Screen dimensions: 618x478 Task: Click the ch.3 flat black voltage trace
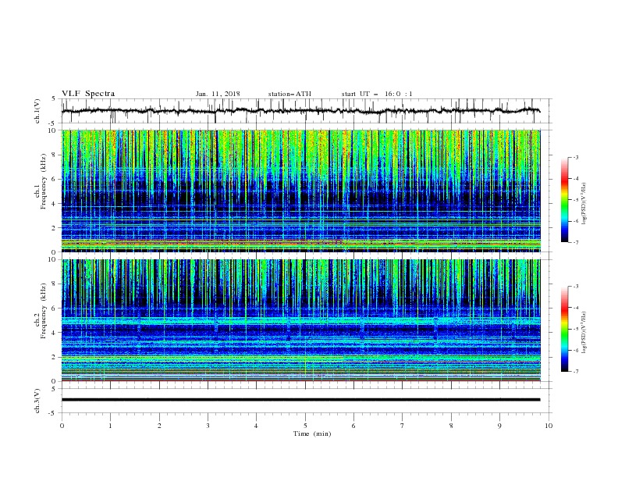pos(300,400)
